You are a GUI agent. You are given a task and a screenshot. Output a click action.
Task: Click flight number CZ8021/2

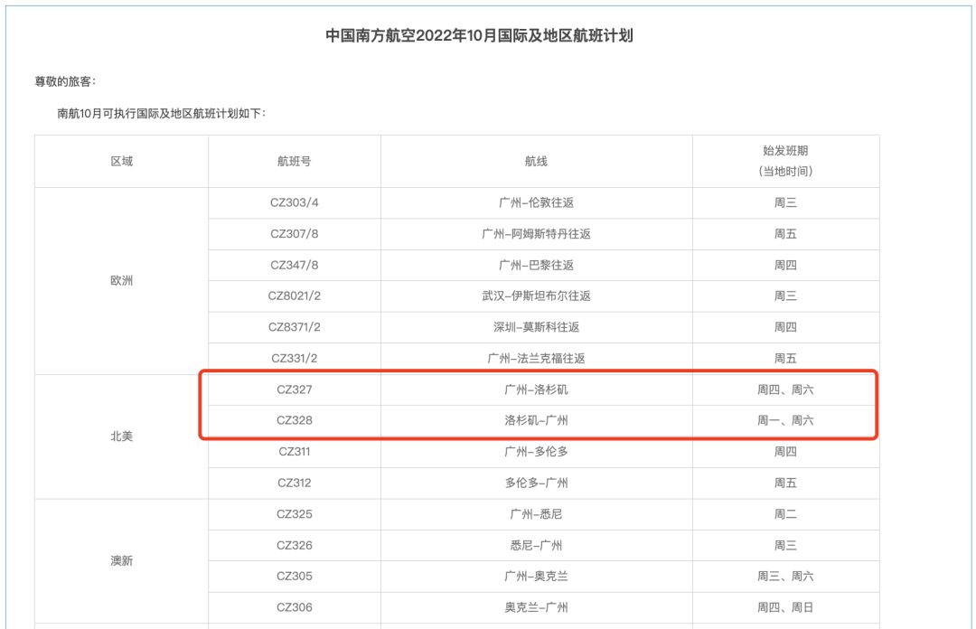point(295,296)
